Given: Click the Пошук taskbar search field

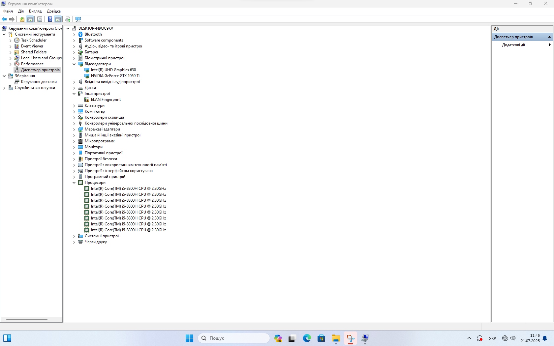Looking at the screenshot, I should click(234, 338).
